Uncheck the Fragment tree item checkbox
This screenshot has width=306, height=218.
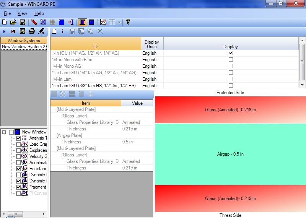coord(18,187)
